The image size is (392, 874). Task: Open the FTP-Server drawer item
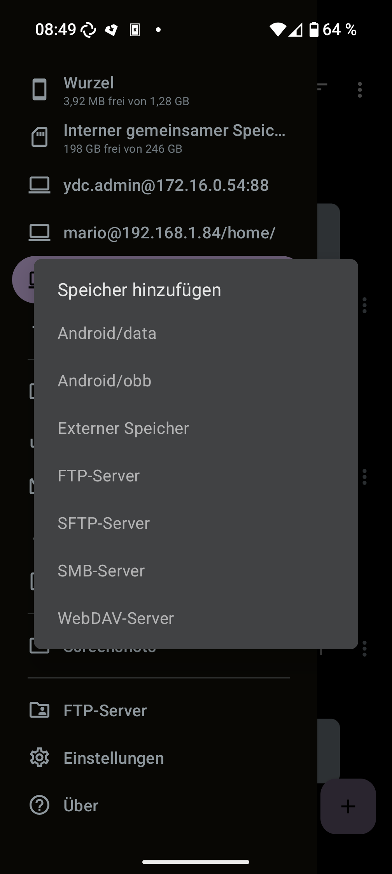[x=159, y=710]
